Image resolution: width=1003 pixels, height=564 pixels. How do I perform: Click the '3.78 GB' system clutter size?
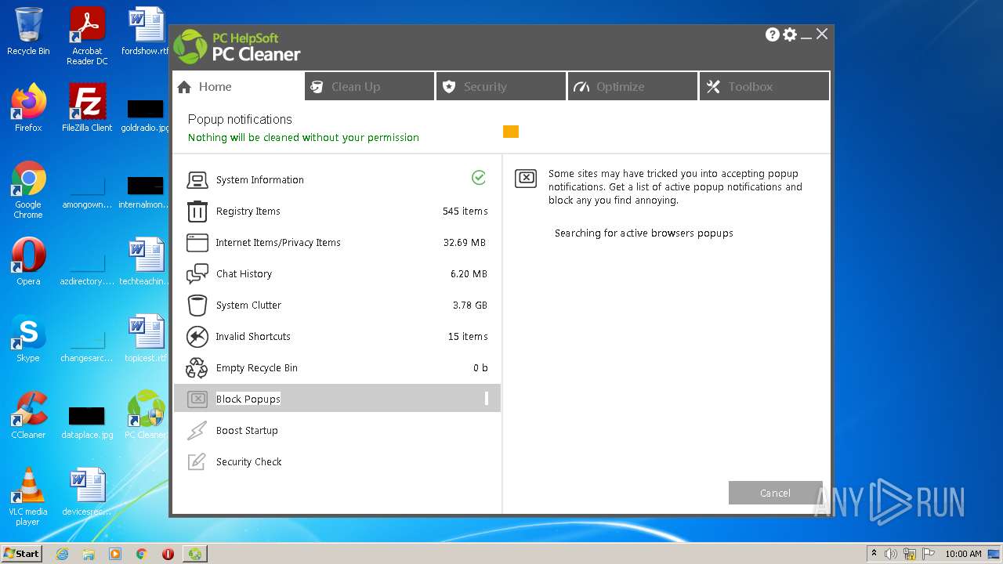pos(470,305)
